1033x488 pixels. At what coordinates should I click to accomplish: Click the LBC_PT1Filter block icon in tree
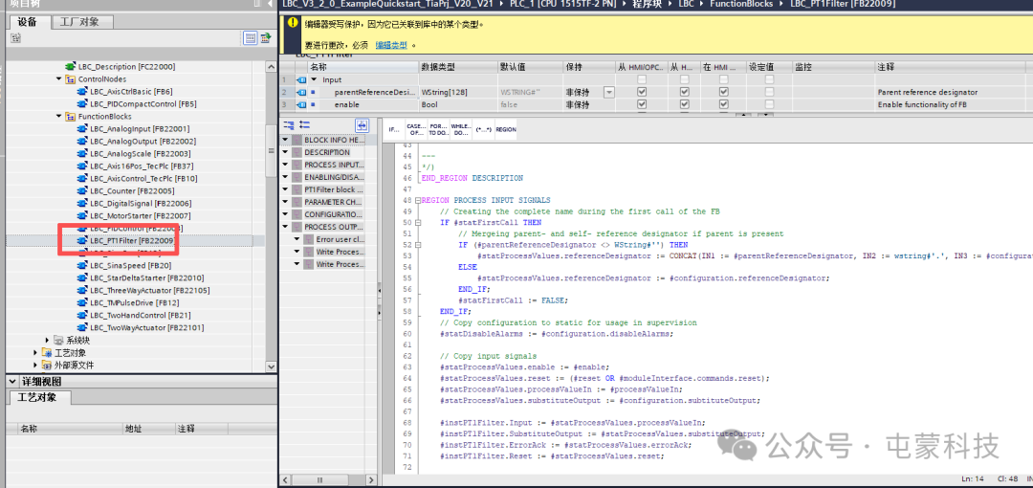pos(82,241)
